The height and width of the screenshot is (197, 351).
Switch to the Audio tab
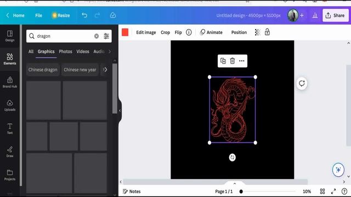click(99, 51)
